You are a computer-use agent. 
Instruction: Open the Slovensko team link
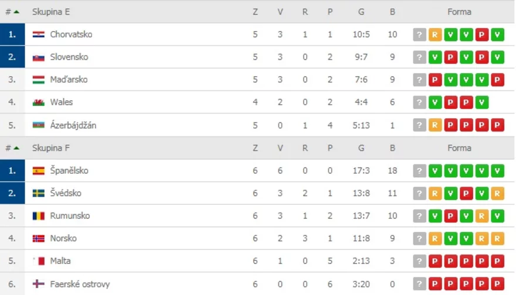pyautogui.click(x=69, y=57)
